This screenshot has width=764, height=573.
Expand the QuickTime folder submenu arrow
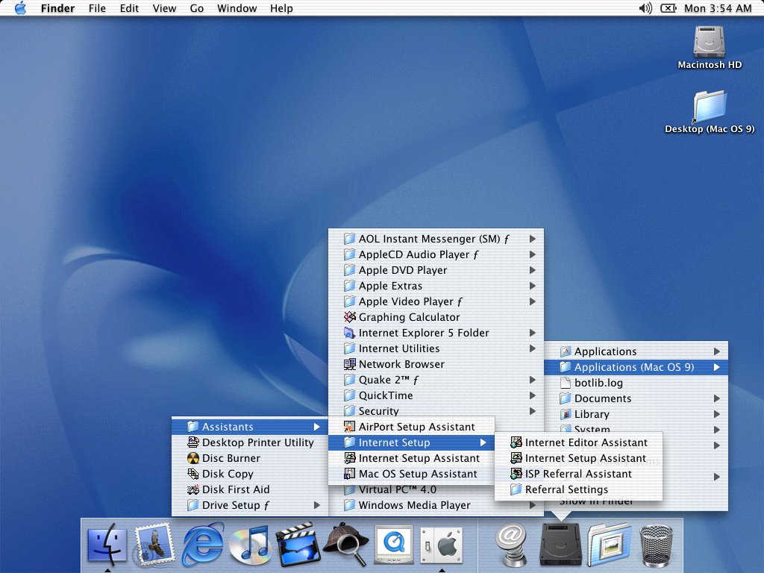coord(533,395)
